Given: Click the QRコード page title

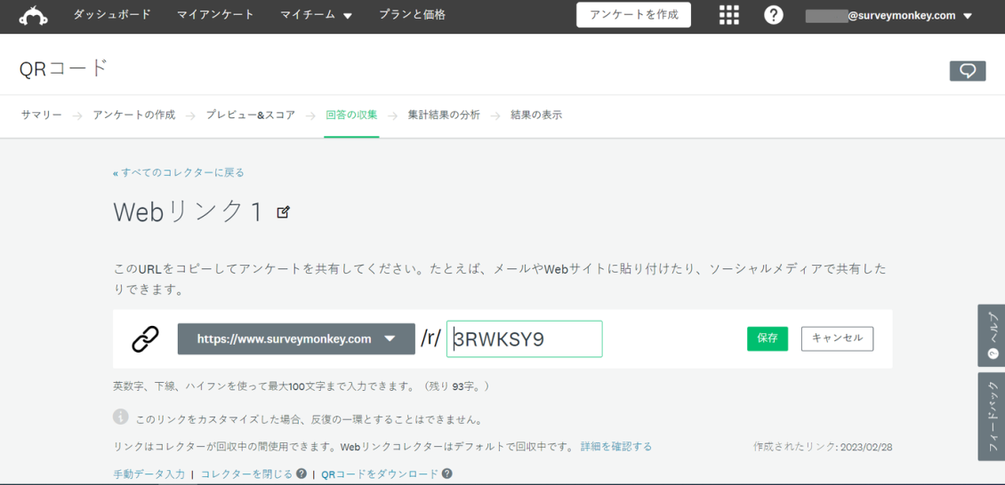Looking at the screenshot, I should tap(63, 68).
